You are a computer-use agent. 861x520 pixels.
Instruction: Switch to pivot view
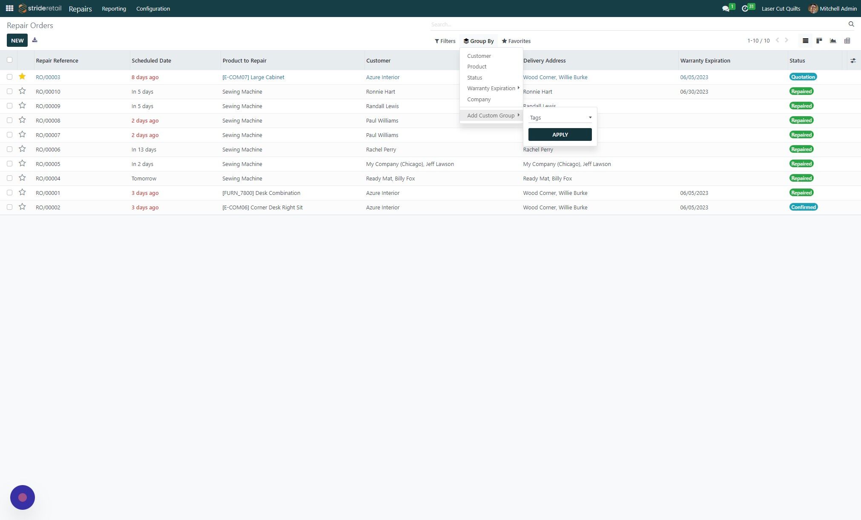(847, 41)
